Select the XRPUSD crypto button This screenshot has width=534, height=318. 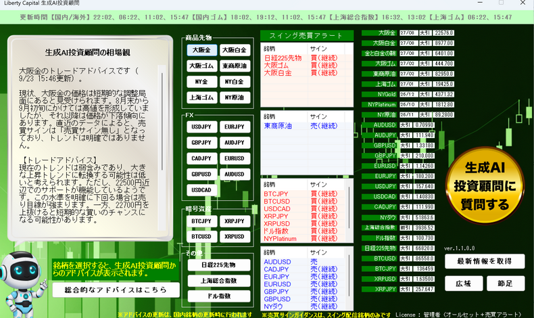click(x=235, y=237)
